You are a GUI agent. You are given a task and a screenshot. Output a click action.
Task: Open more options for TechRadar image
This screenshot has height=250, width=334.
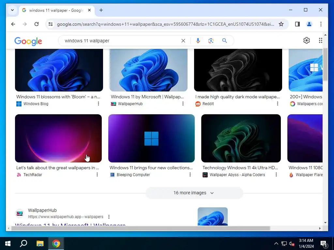pyautogui.click(x=97, y=174)
